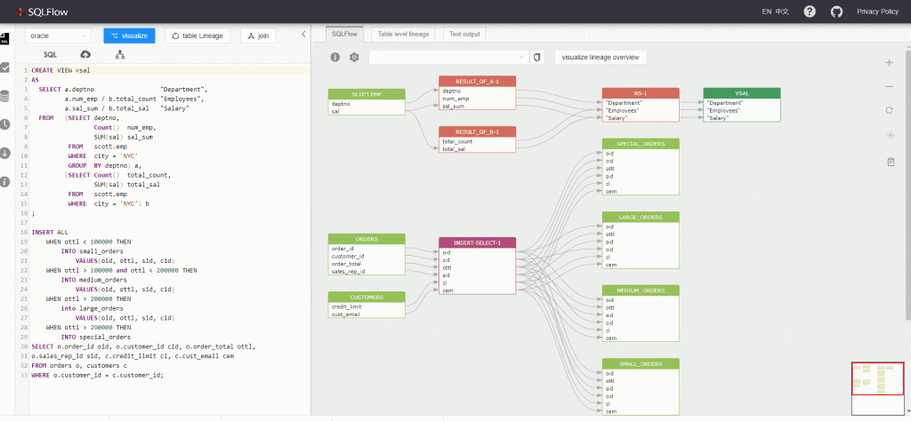Click the info icon in diagram toolbar
Screen dimensions: 911x421
335,57
